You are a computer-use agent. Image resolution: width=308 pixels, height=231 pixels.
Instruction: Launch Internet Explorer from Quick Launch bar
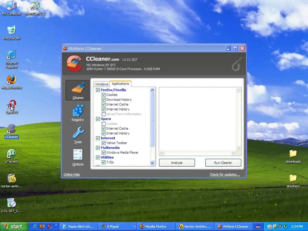(x=35, y=226)
